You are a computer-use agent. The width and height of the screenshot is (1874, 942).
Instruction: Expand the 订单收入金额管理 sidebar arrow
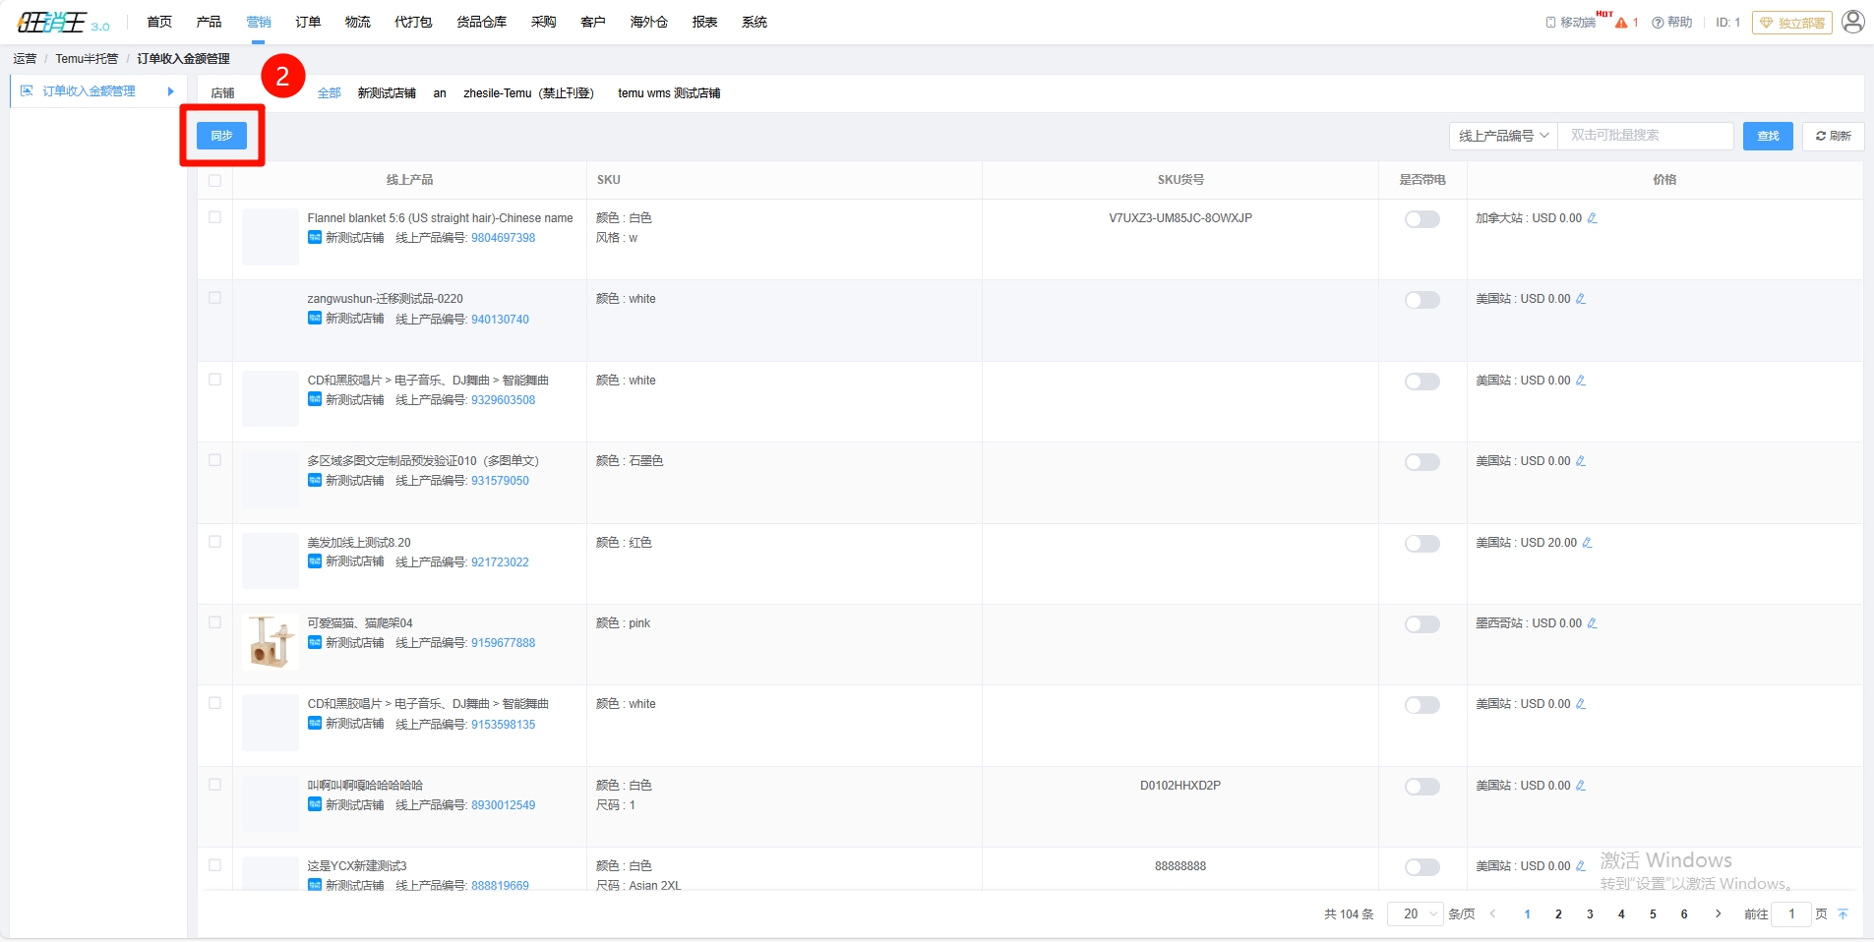(x=170, y=91)
